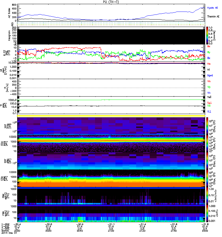Click the Keogram axis label
The image size is (222, 237).
pyautogui.click(x=9, y=35)
